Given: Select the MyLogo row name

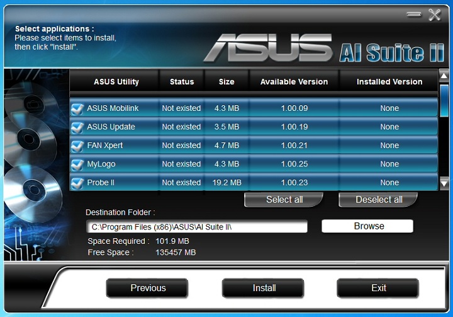Looking at the screenshot, I should [101, 164].
